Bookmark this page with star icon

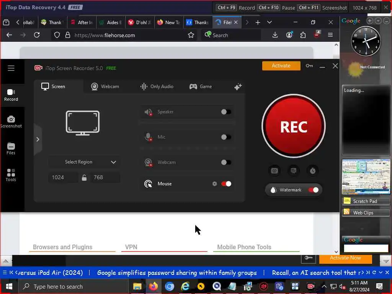(x=191, y=35)
